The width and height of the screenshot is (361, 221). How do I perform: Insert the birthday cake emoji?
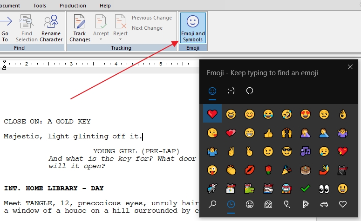306,170
